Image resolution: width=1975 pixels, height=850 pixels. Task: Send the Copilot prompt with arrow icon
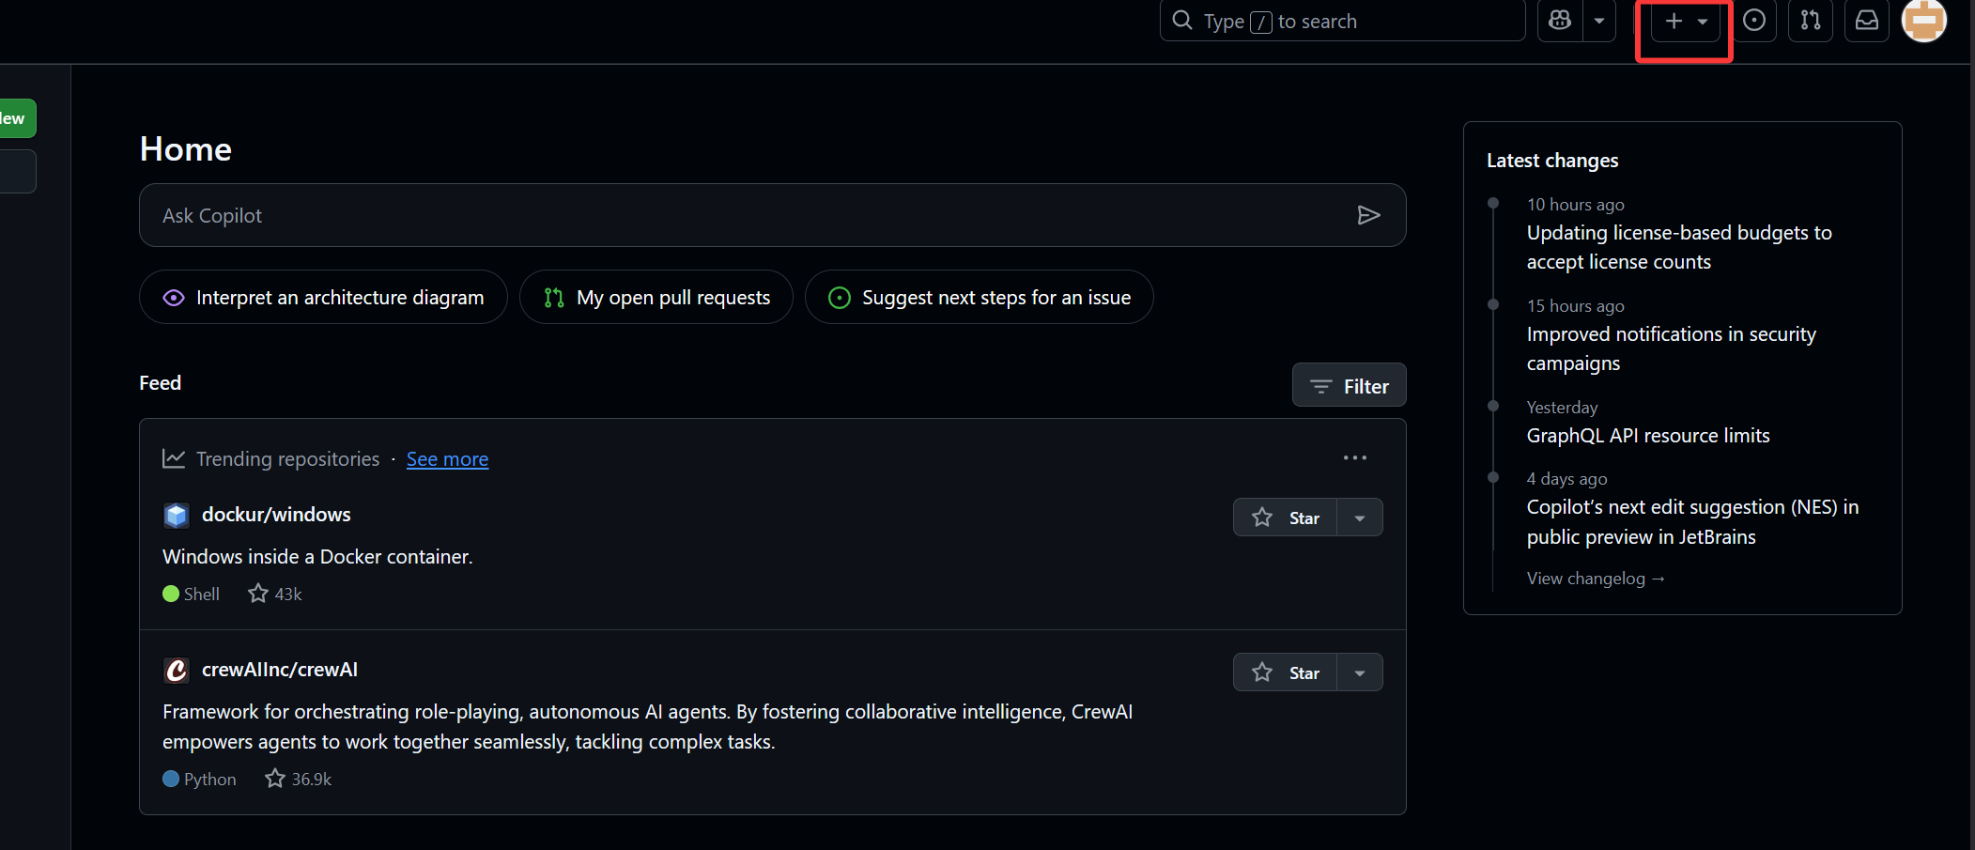[x=1368, y=215]
